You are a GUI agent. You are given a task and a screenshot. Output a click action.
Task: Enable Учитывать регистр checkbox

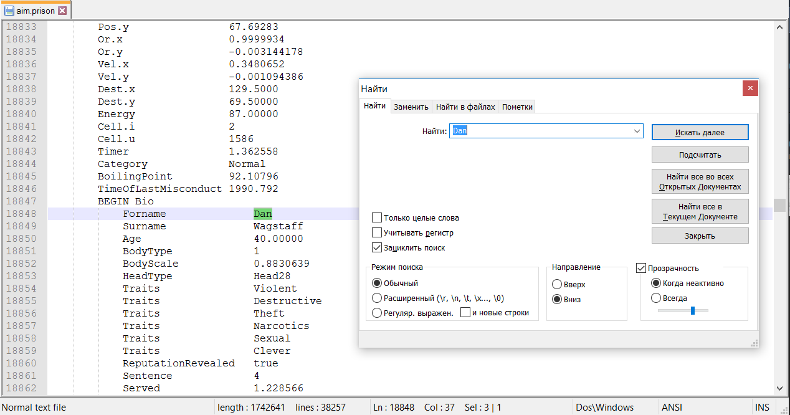point(377,232)
